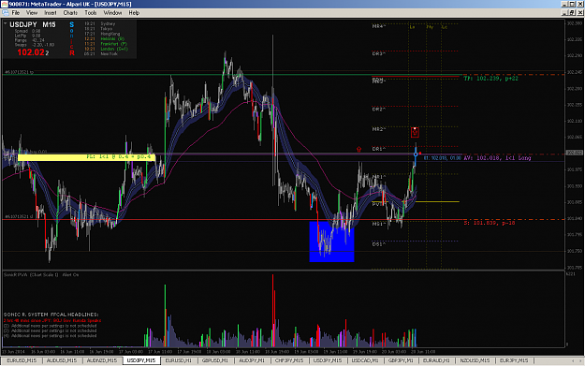This screenshot has height=366, width=585.
Task: Click the red JPY BOJ Gov Kuroda news line
Action: 52,320
